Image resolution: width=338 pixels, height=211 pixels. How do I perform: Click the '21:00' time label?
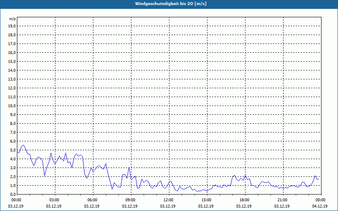point(283,200)
